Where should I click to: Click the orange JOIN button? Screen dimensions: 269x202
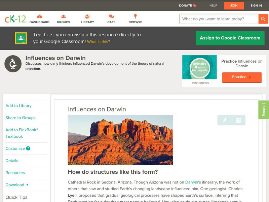tap(234, 5)
